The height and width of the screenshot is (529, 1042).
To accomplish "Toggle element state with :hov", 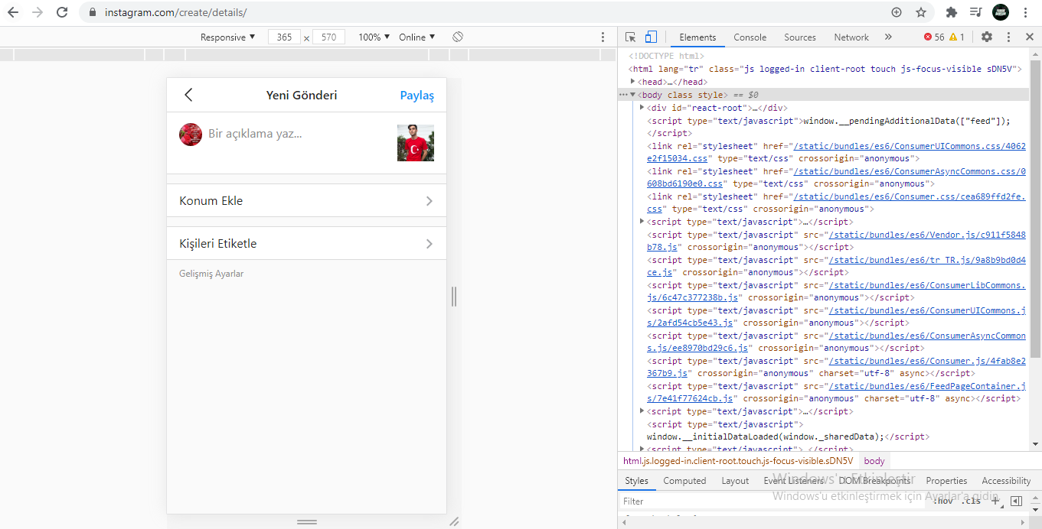I will pyautogui.click(x=944, y=501).
